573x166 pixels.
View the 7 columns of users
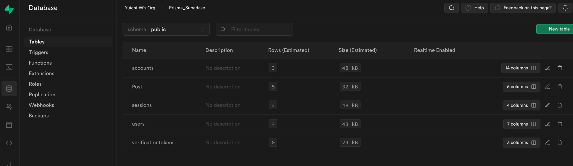pyautogui.click(x=521, y=124)
